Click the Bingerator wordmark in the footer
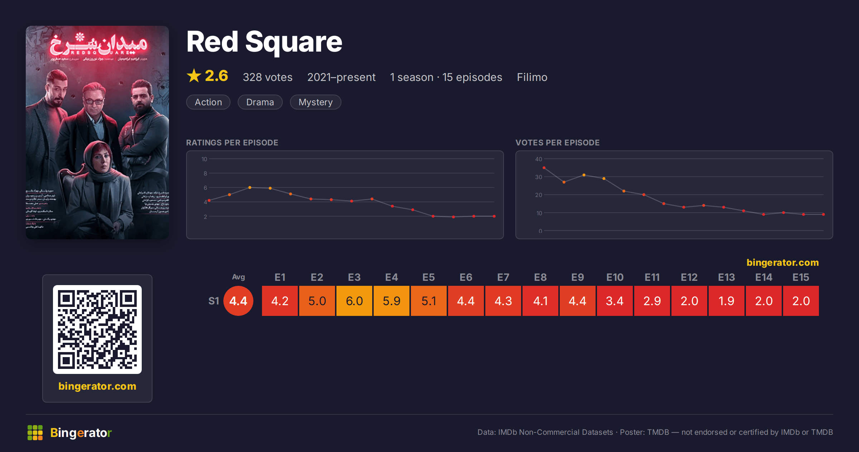 pyautogui.click(x=81, y=433)
